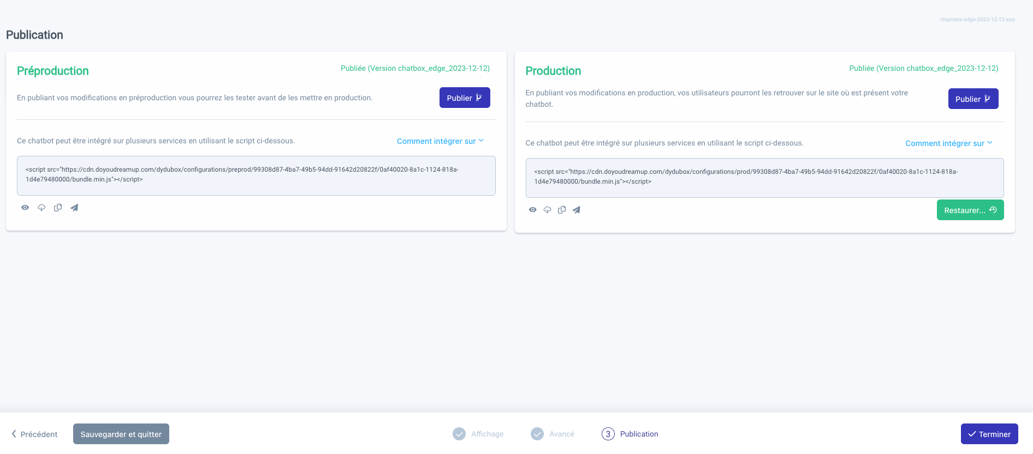The width and height of the screenshot is (1033, 454).
Task: Select the Préproduction script code box
Action: (x=256, y=176)
